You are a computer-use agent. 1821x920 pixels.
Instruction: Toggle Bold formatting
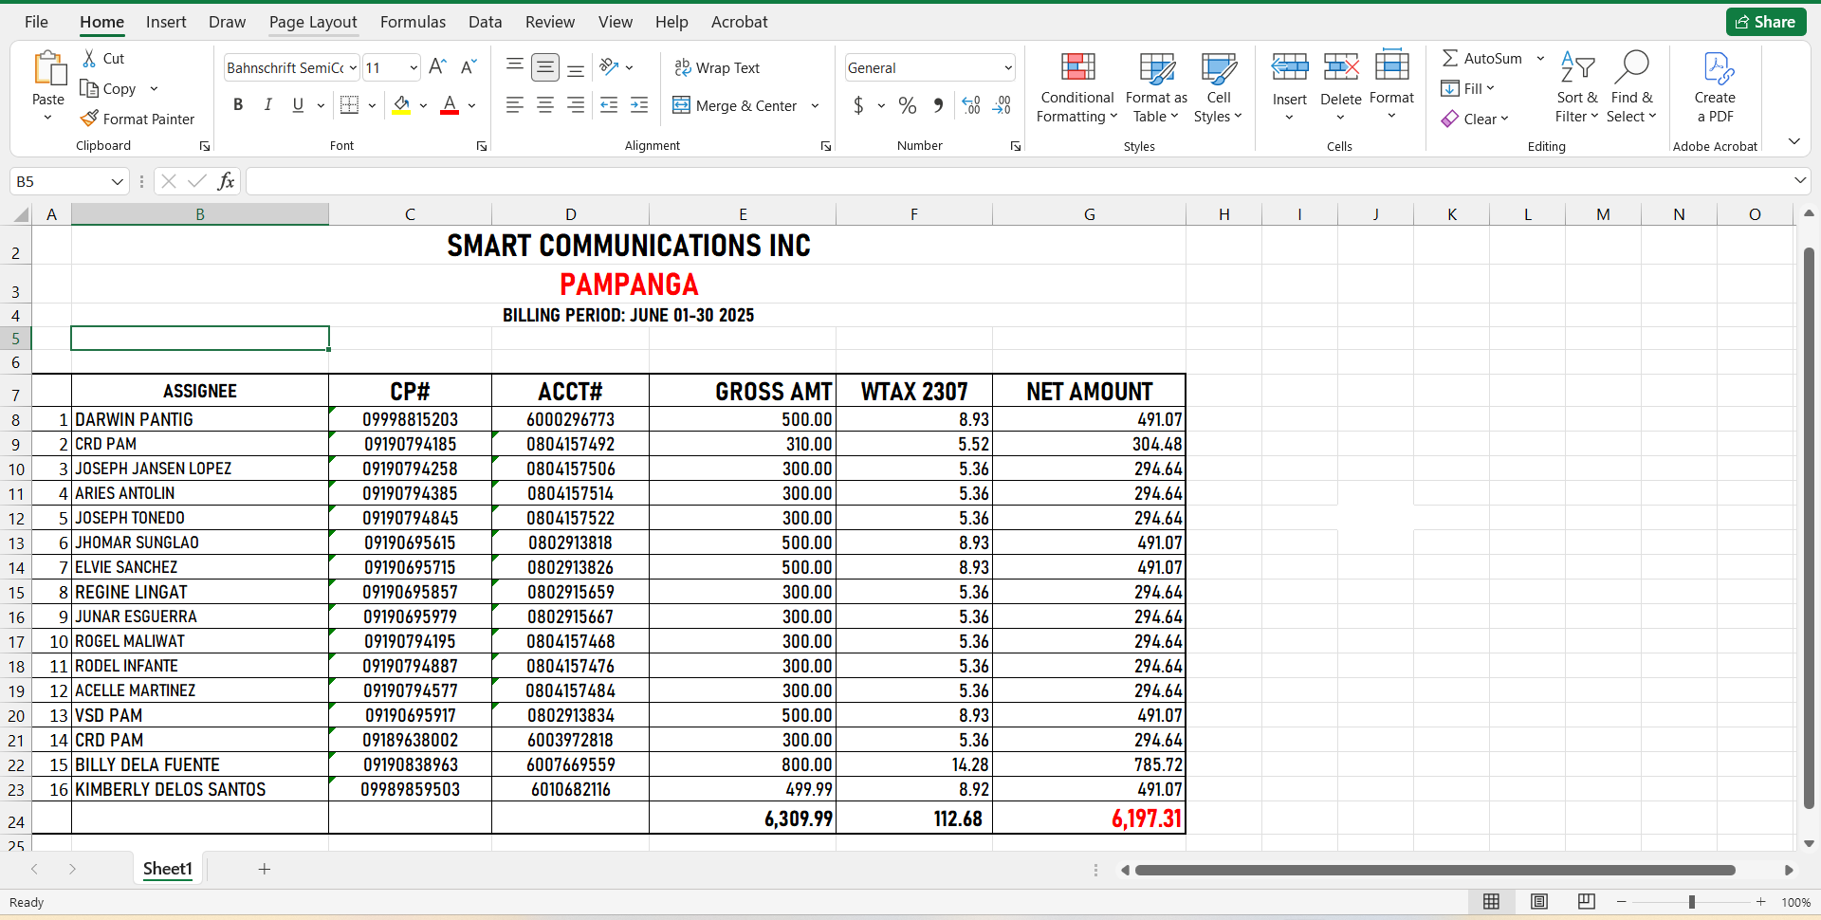[x=238, y=105]
